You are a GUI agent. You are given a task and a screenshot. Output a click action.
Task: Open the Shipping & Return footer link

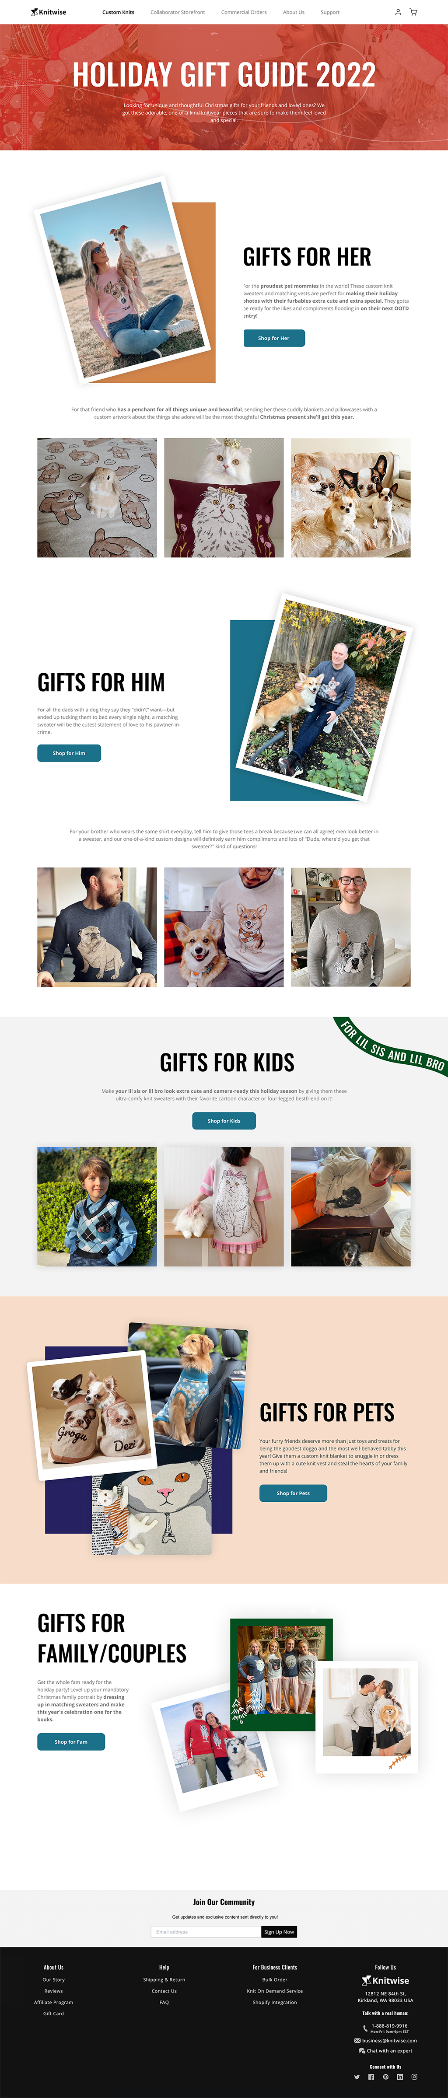tap(164, 1979)
